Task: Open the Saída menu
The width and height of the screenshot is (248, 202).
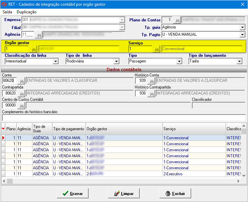Action: click(7, 12)
